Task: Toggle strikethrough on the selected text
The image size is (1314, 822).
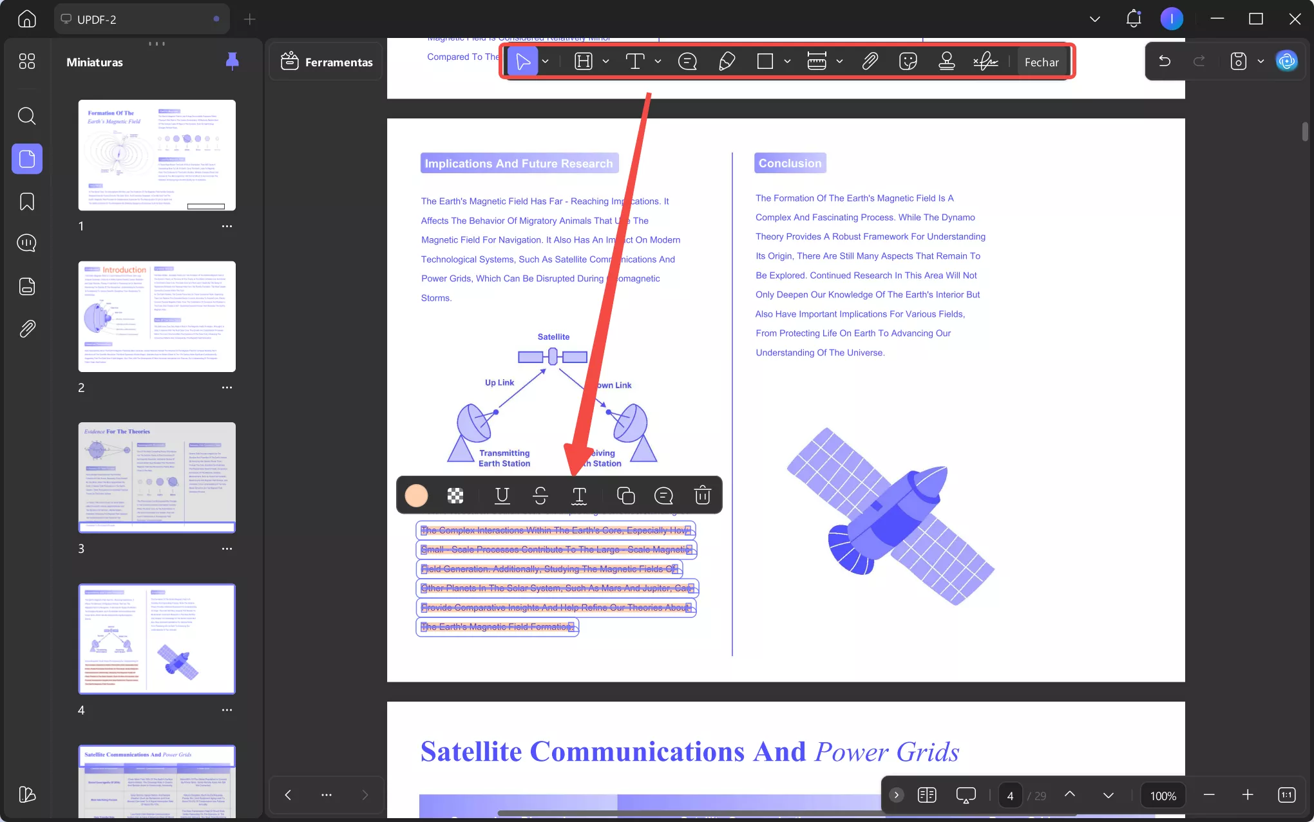Action: point(540,495)
